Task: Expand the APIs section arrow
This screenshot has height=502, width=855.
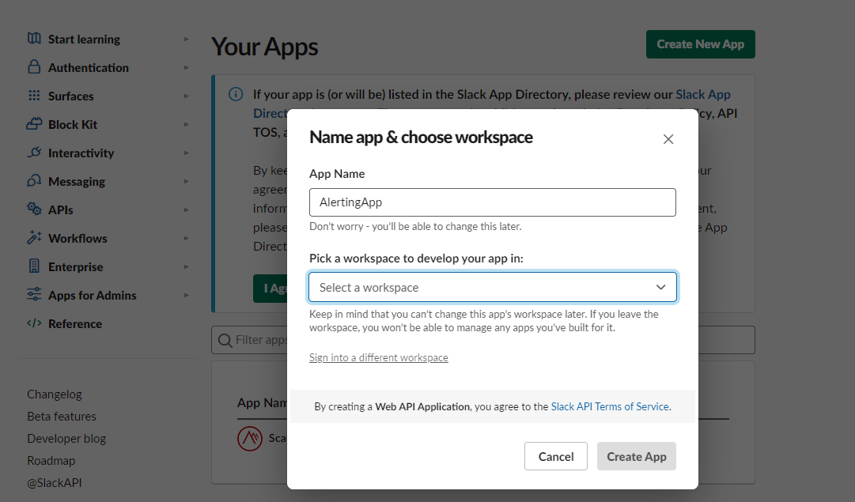Action: (187, 209)
